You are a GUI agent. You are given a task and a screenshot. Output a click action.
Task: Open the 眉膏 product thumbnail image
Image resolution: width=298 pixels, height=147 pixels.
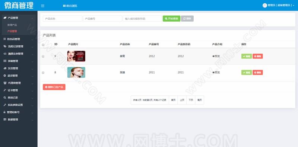[x=76, y=56]
